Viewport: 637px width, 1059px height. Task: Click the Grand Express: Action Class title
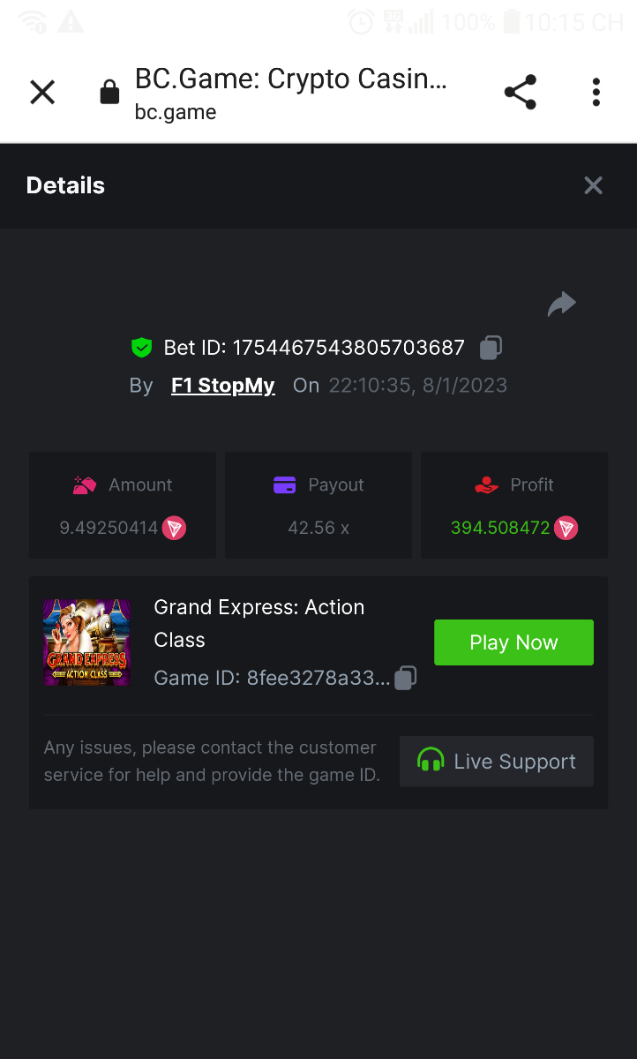(259, 623)
